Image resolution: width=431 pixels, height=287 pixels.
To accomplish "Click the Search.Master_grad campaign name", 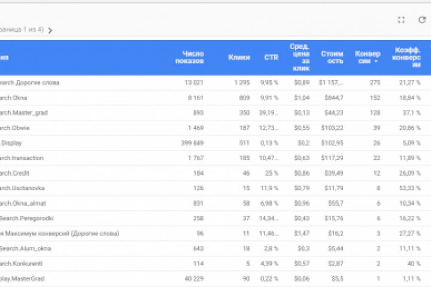I will click(x=23, y=112).
